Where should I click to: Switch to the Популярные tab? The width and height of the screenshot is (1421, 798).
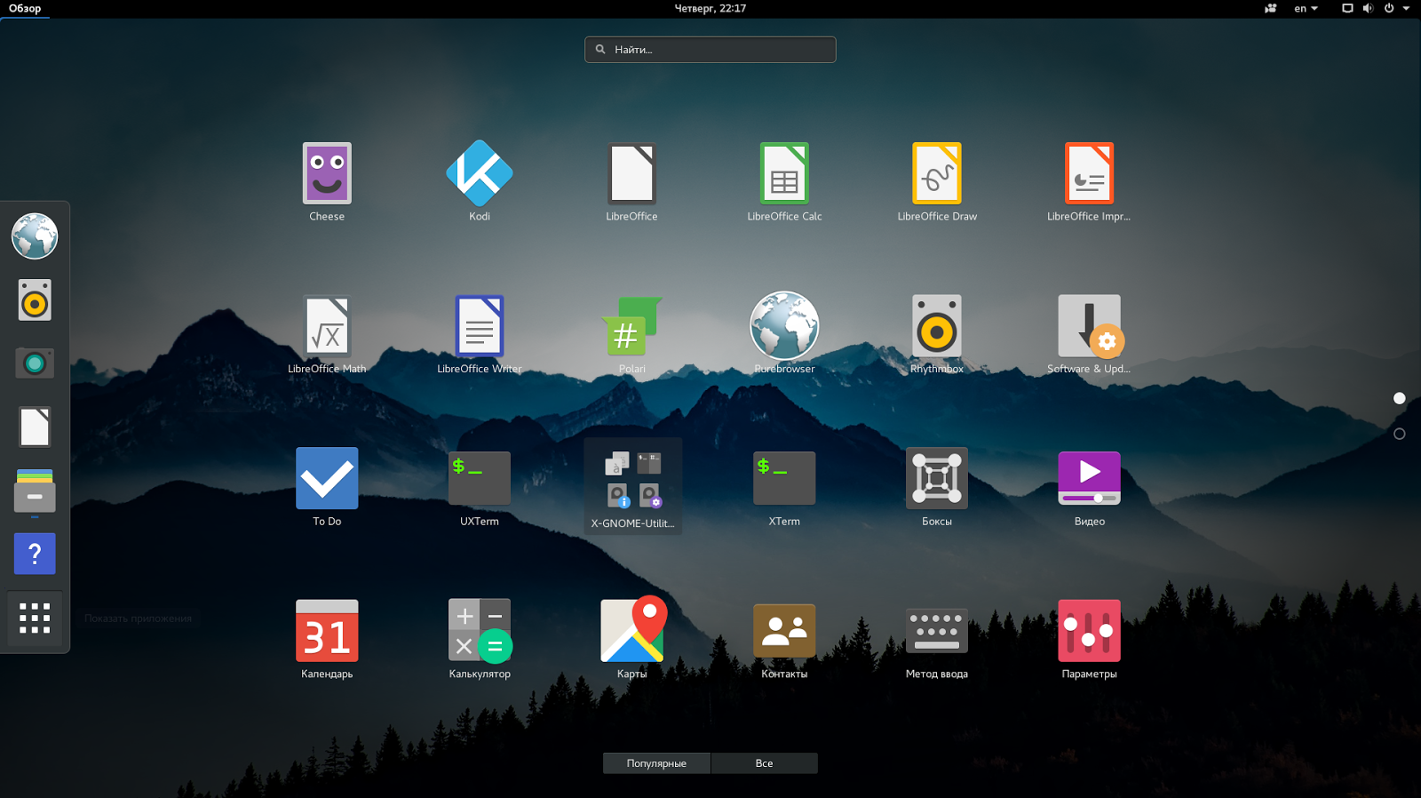pos(656,763)
